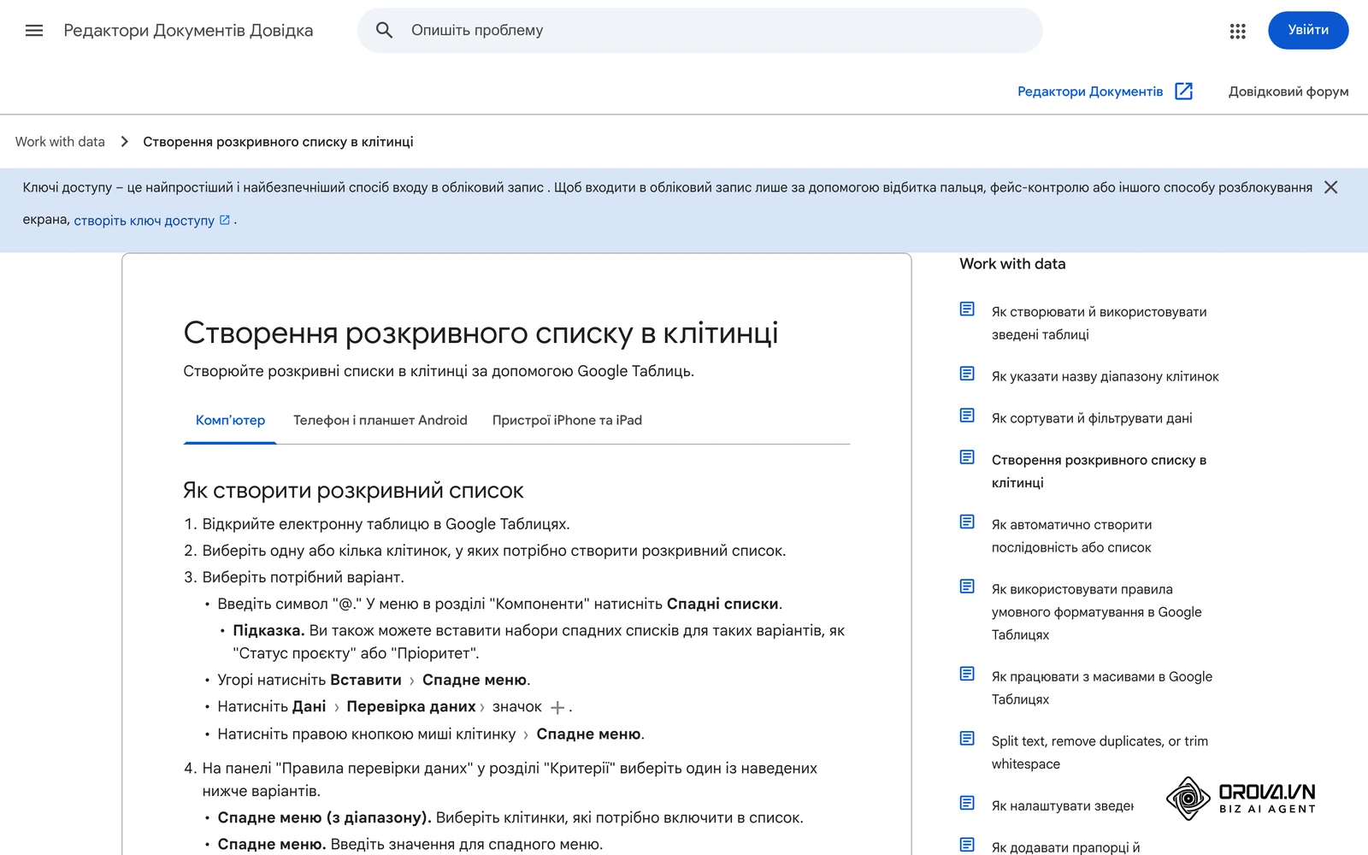The width and height of the screenshot is (1368, 855).
Task: Click article icon beside працювати з масивами
Action: 967,674
